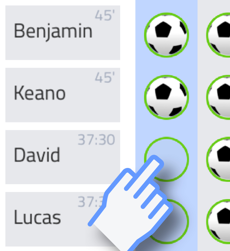Select the Keano player card
The height and width of the screenshot is (251, 230).
tap(63, 95)
